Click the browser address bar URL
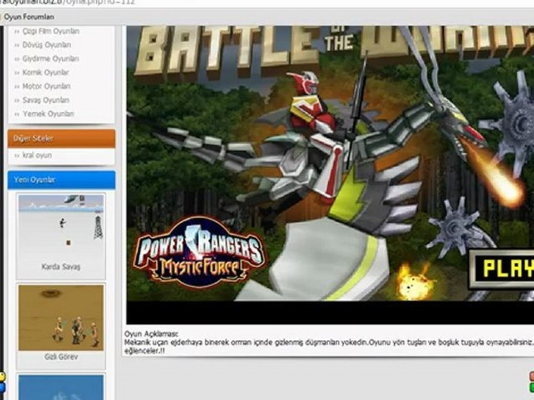 (68, 2)
